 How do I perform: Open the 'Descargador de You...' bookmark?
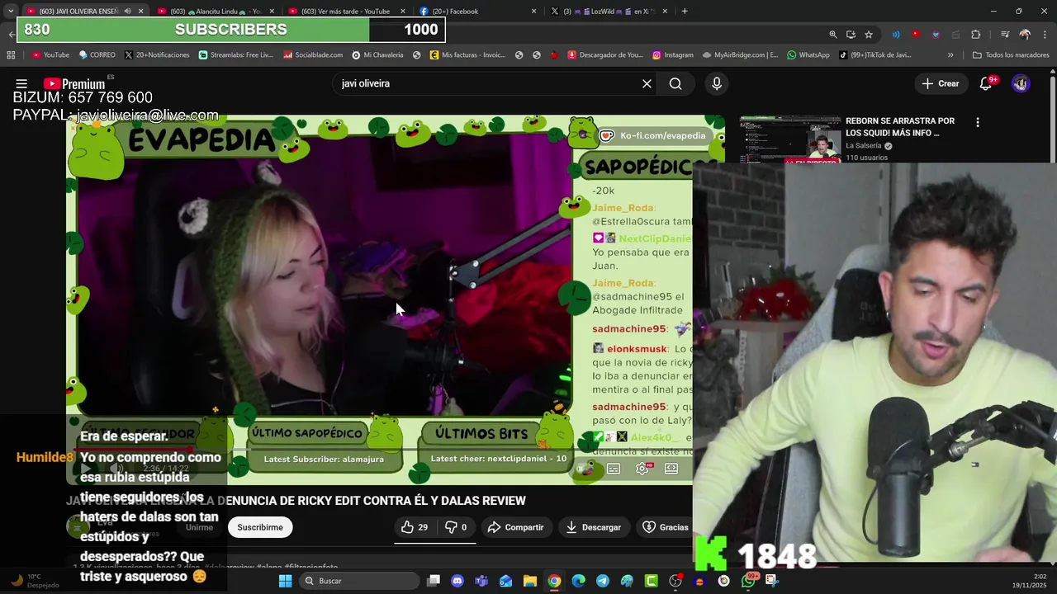pyautogui.click(x=604, y=55)
